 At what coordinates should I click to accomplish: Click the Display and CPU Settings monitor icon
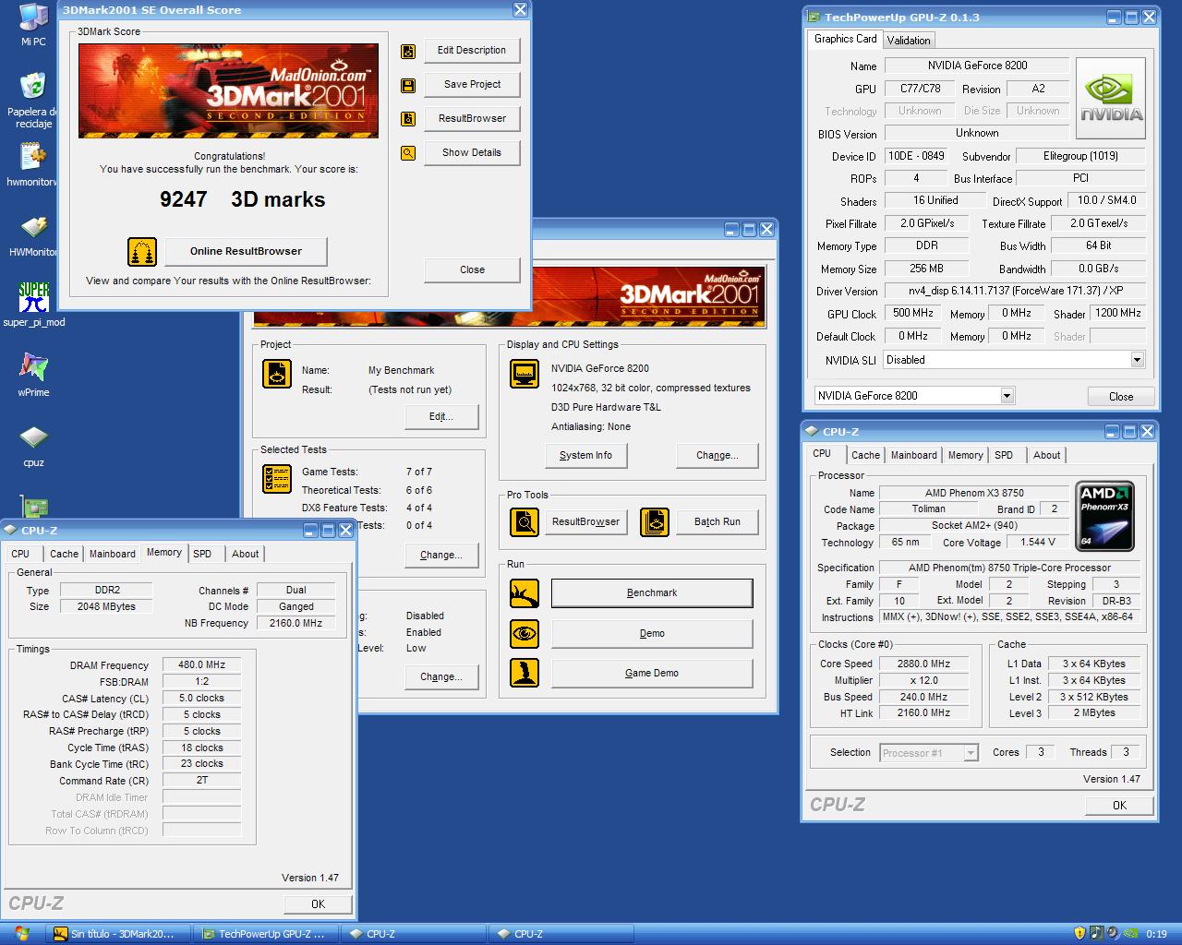pos(525,374)
